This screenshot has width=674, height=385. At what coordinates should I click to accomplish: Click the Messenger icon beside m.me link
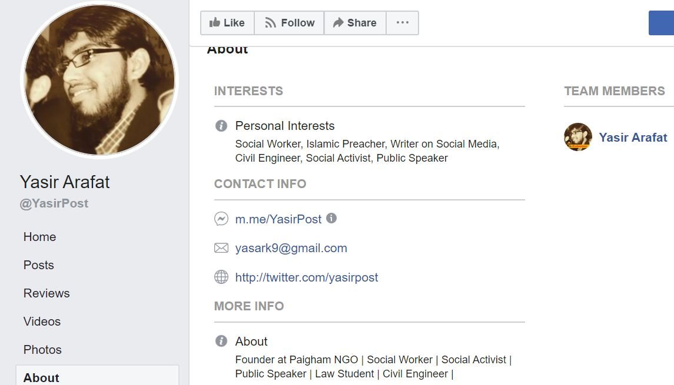click(221, 219)
